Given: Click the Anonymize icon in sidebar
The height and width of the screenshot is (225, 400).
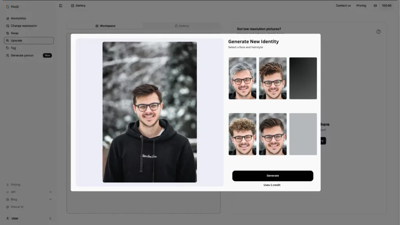Looking at the screenshot, I should point(8,18).
